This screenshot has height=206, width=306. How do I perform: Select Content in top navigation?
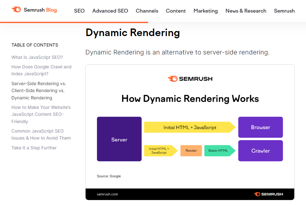pyautogui.click(x=176, y=11)
